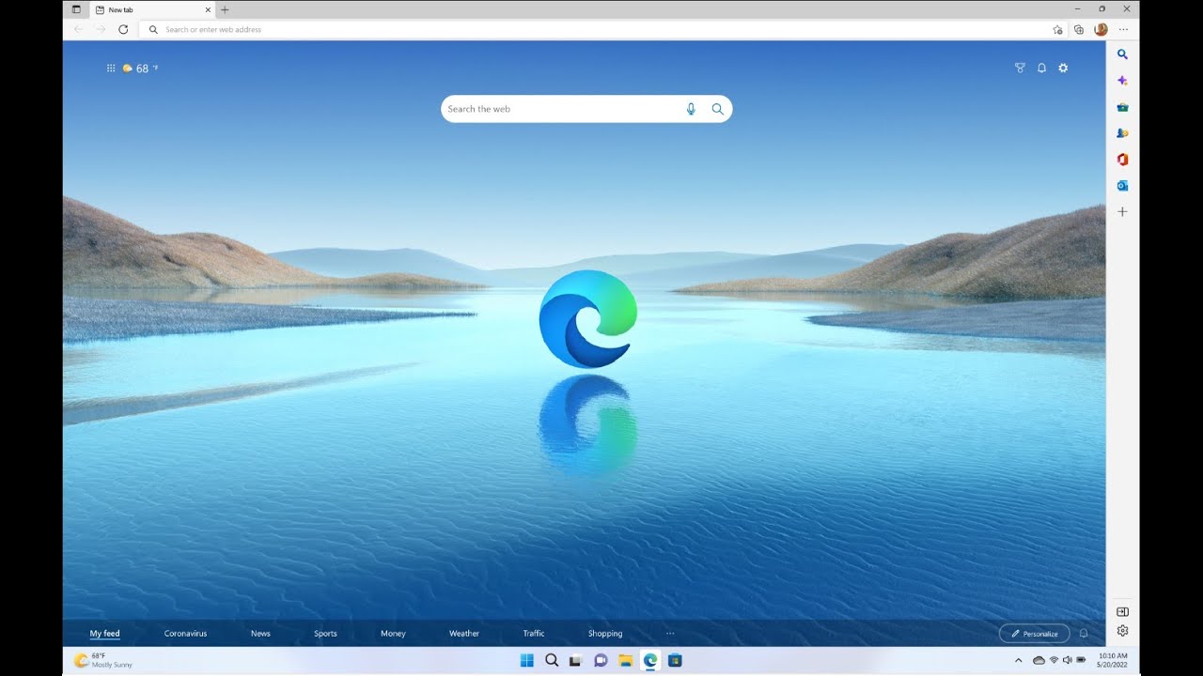Open the Chat app on taskbar
Viewport: 1203px width, 676px height.
(601, 660)
